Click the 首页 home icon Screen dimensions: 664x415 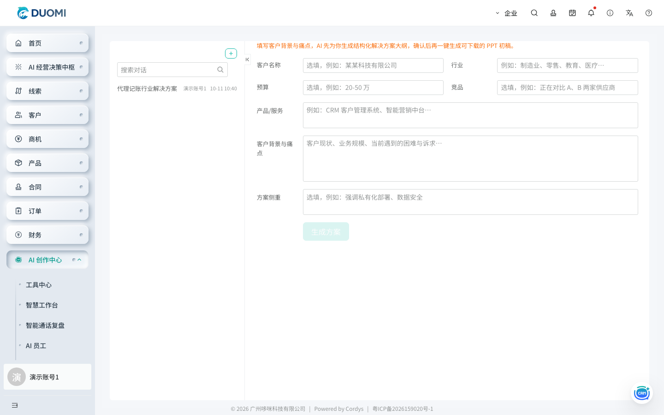(x=18, y=43)
